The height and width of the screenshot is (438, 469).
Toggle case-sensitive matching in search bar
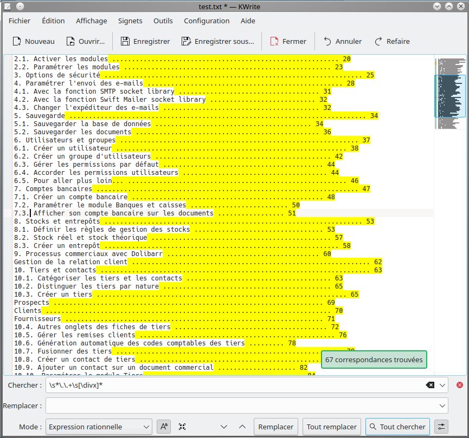[164, 427]
